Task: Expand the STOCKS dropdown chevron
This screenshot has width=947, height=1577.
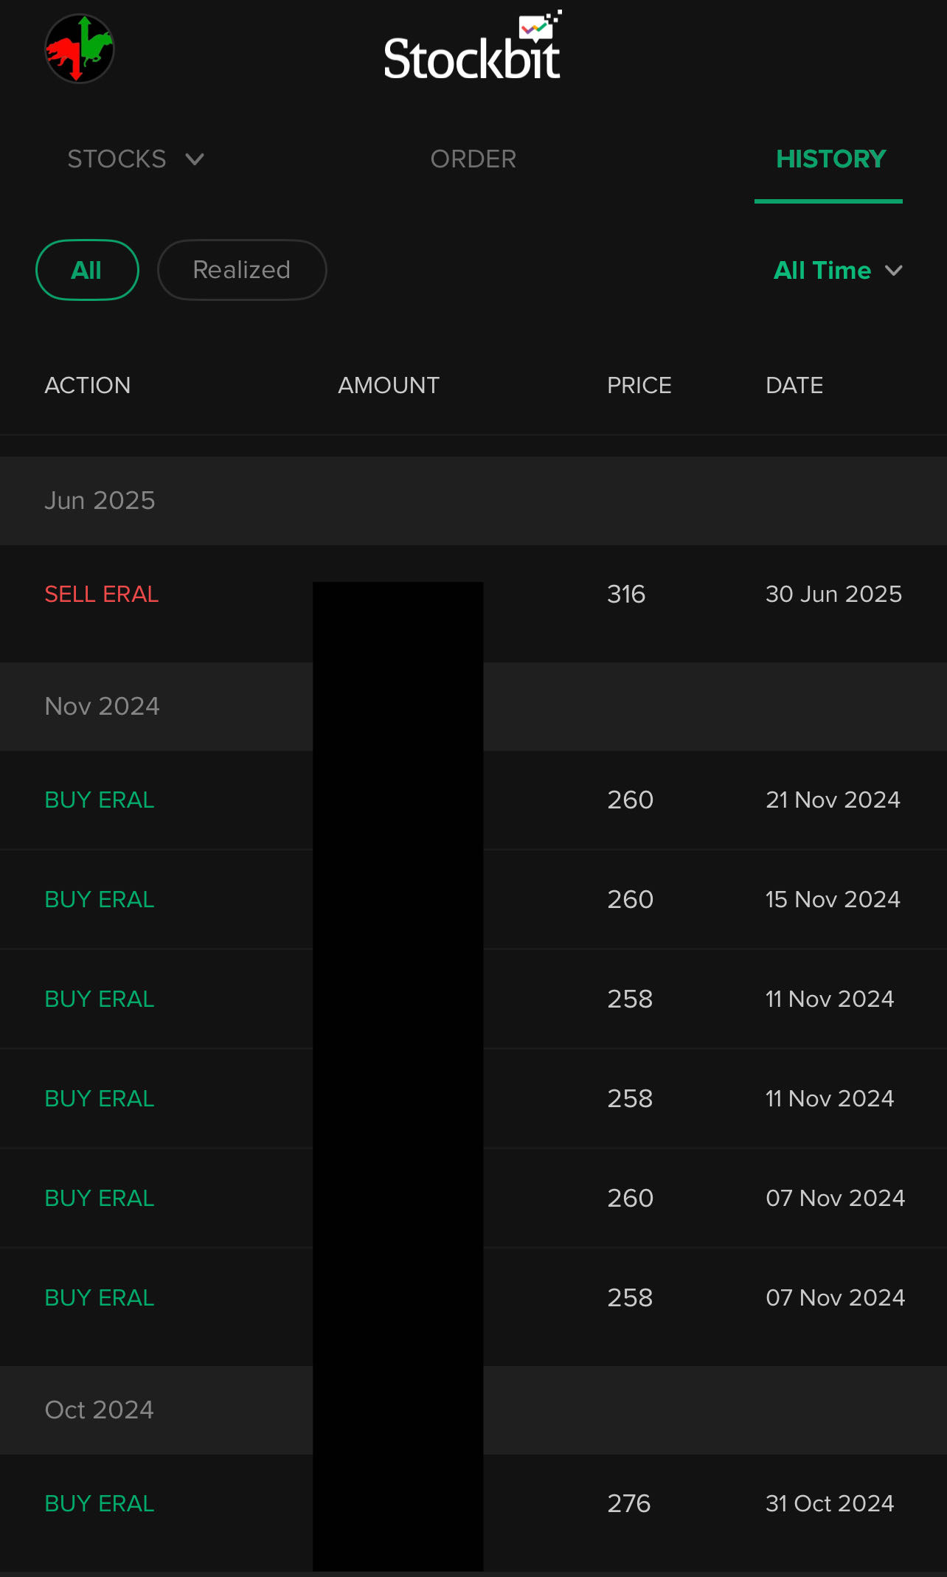Action: click(x=195, y=159)
